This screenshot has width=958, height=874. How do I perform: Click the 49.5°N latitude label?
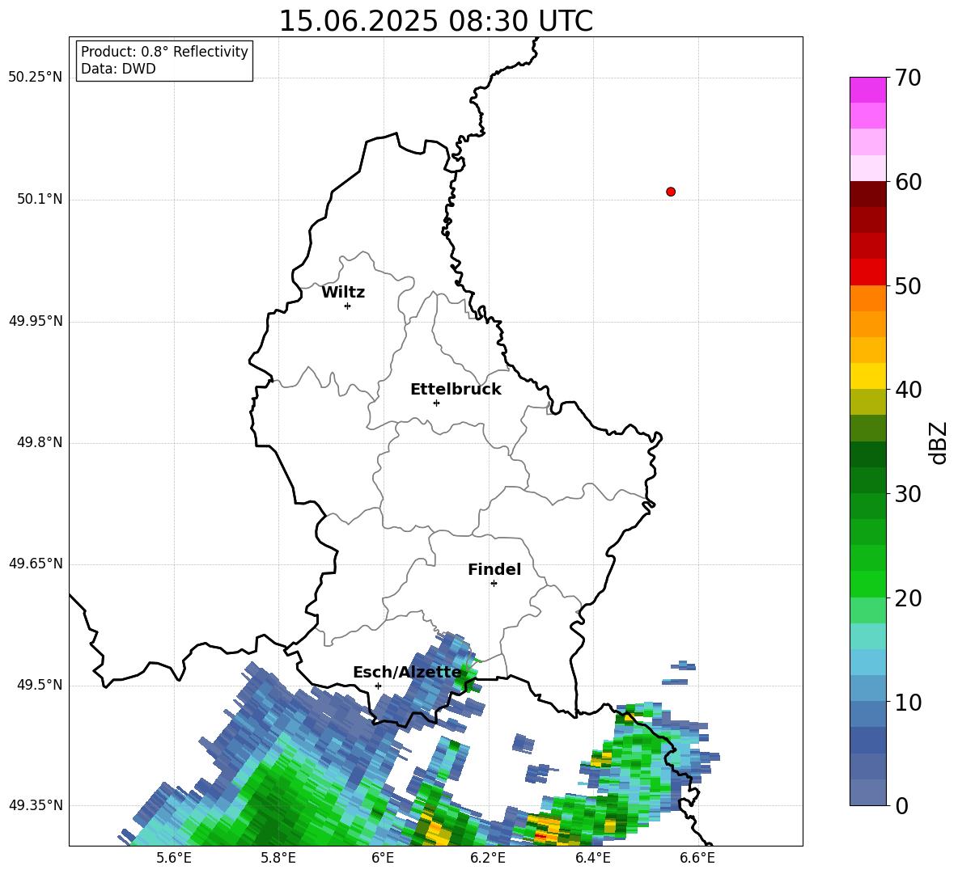40,685
